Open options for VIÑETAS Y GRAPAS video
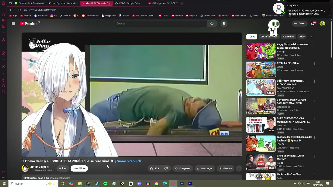 coord(315,81)
